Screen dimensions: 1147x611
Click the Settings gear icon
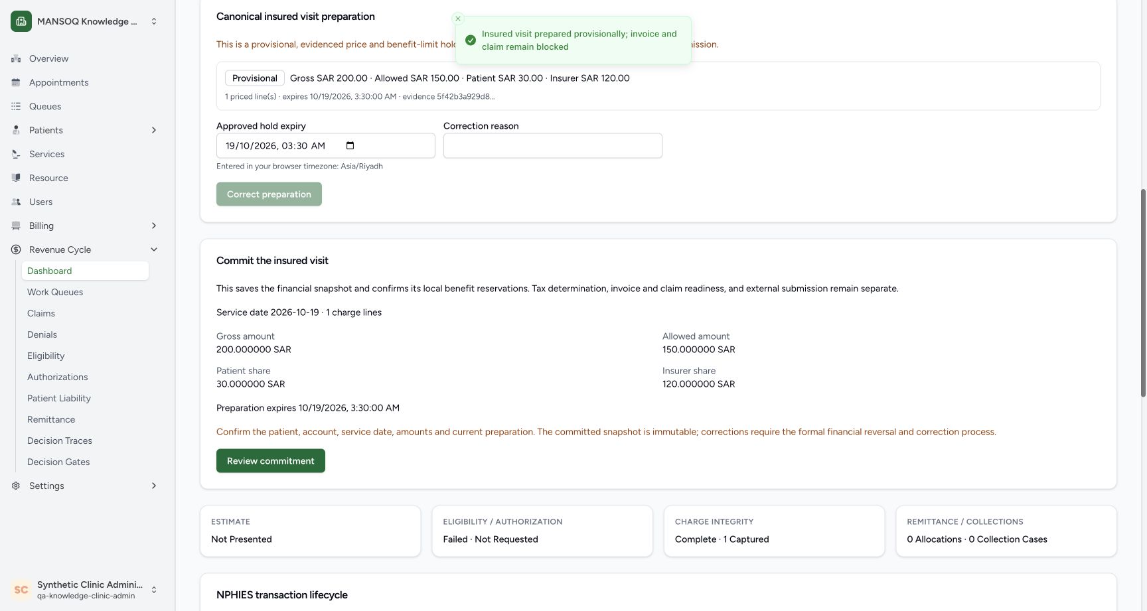(16, 486)
